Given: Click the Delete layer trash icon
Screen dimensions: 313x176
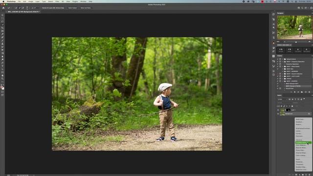Looking at the screenshot, I should tap(310, 175).
